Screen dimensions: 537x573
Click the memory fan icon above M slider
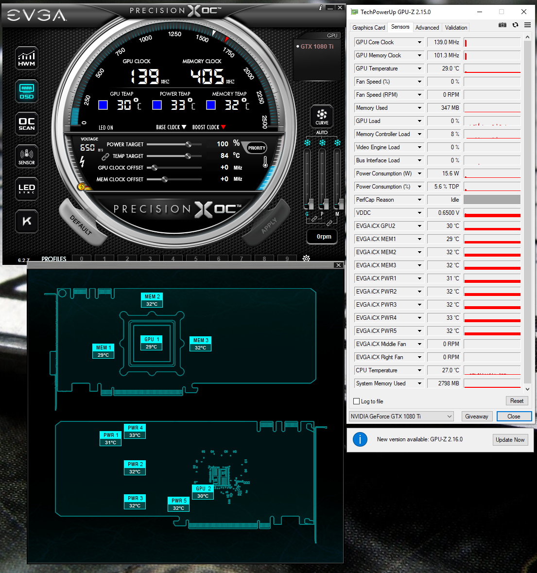click(337, 142)
